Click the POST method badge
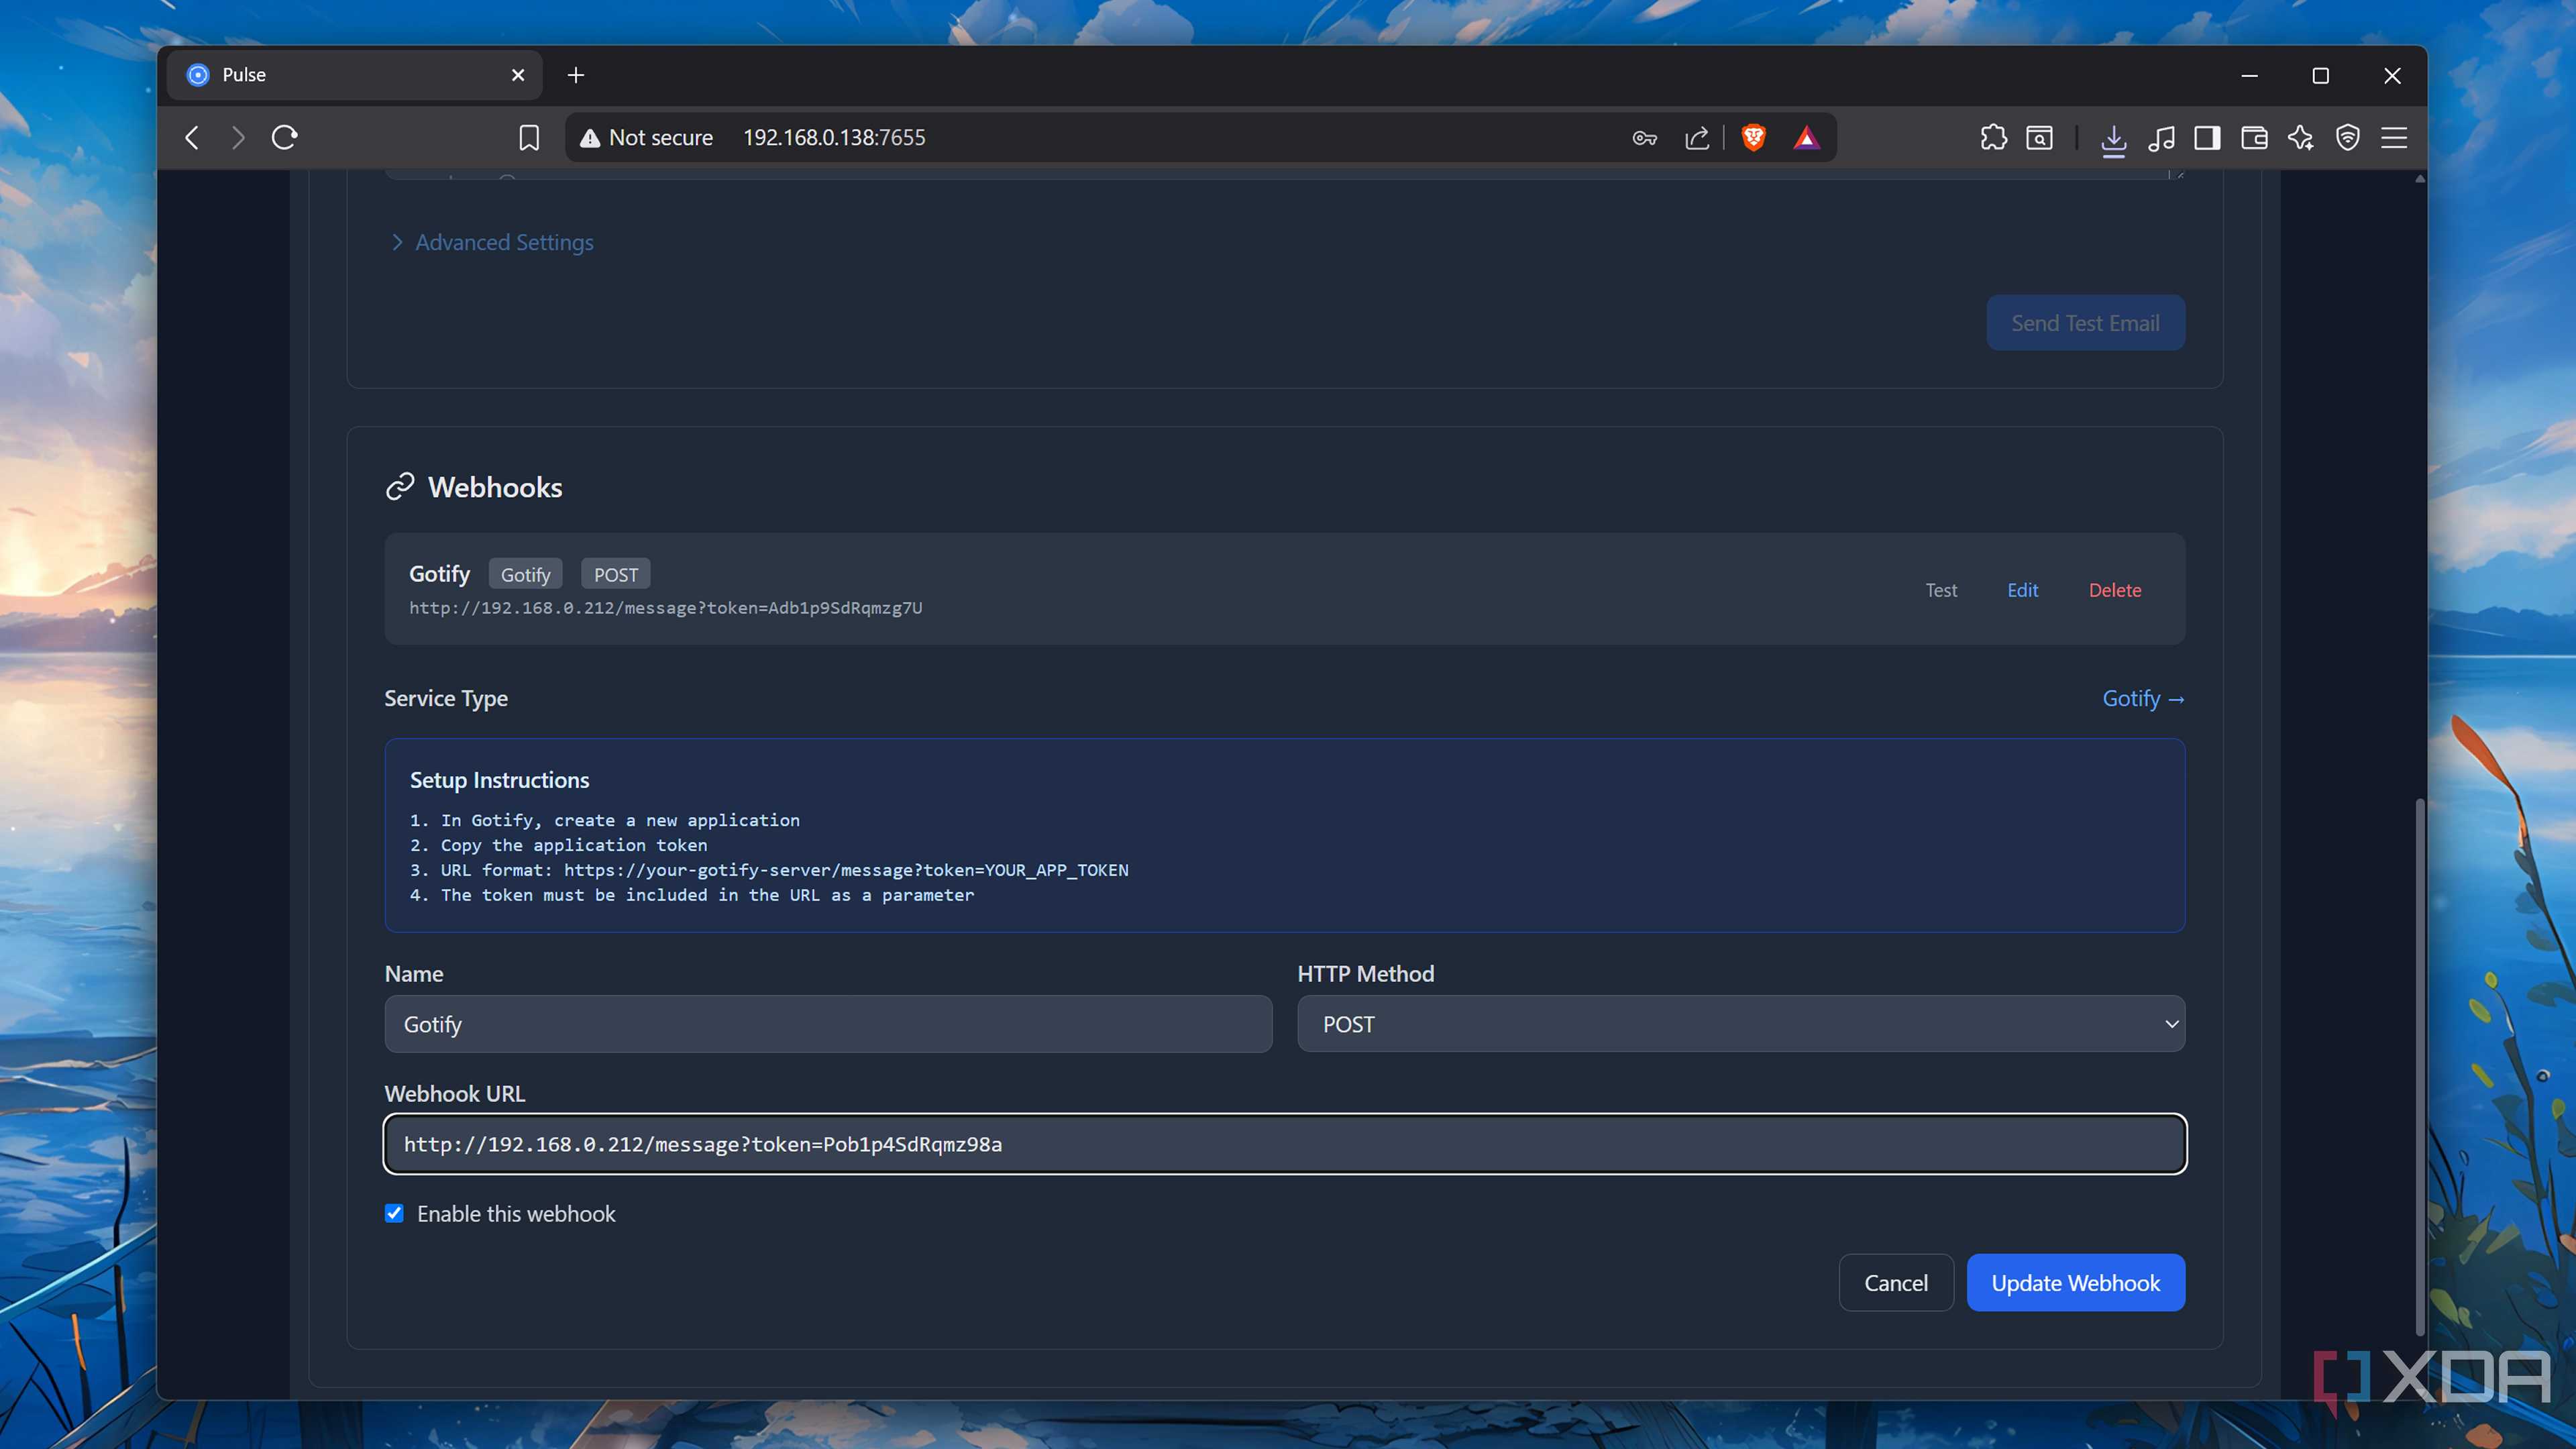Image resolution: width=2576 pixels, height=1449 pixels. tap(615, 575)
